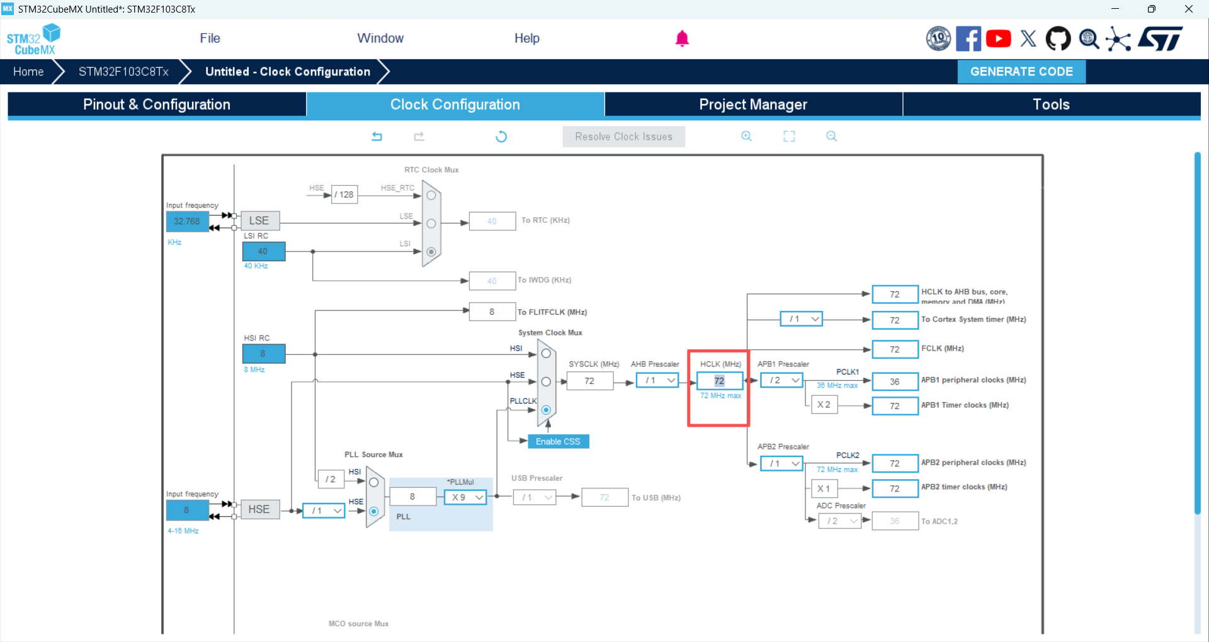Open the PLLMul X 9 dropdown
The image size is (1209, 642).
(x=465, y=497)
